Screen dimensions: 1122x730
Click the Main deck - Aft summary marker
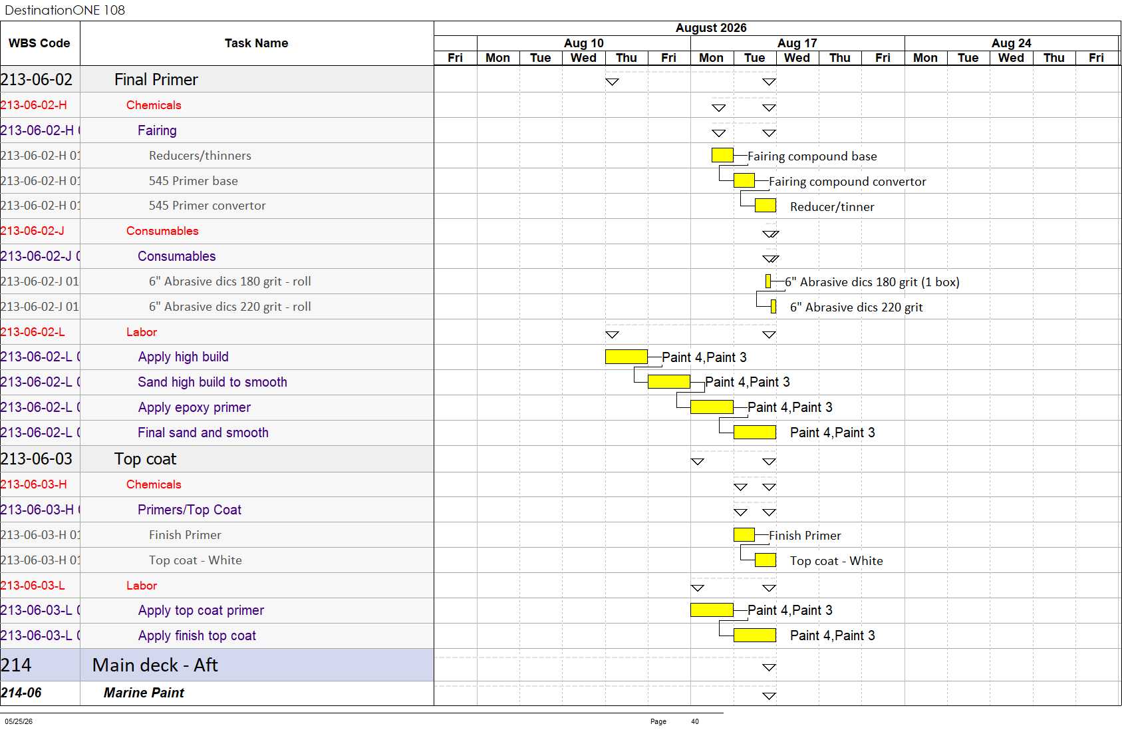click(770, 667)
